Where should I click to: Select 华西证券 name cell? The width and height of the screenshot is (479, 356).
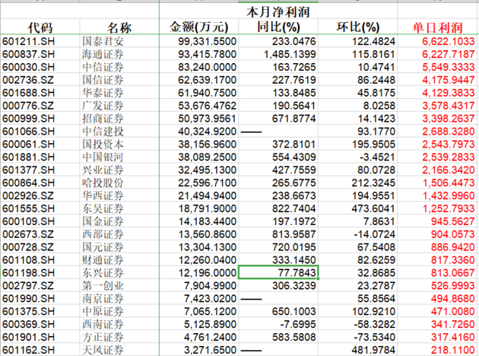click(x=119, y=195)
